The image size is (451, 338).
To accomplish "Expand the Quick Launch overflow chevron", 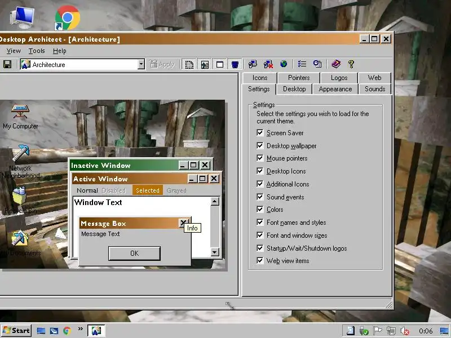I will click(80, 328).
